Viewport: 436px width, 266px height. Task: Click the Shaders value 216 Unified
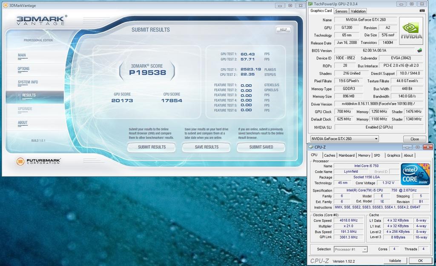[x=351, y=73]
